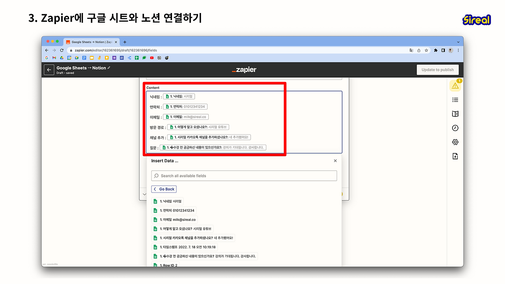Click the browser address bar URL

pos(116,50)
